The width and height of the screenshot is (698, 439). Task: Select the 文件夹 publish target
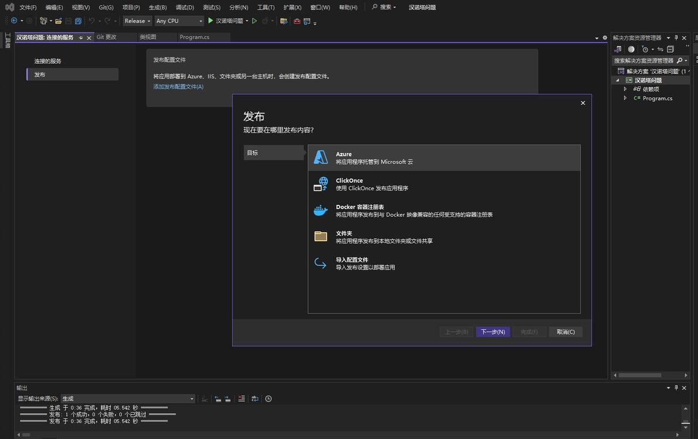(x=444, y=236)
